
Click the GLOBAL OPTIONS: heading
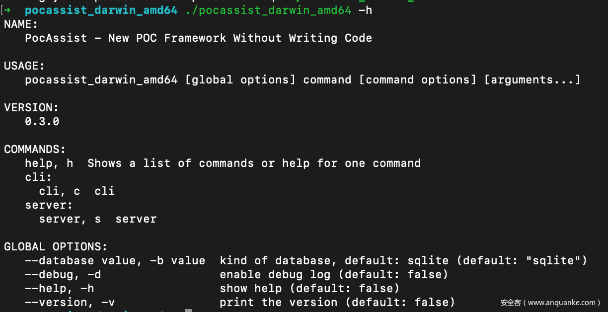[x=56, y=246]
